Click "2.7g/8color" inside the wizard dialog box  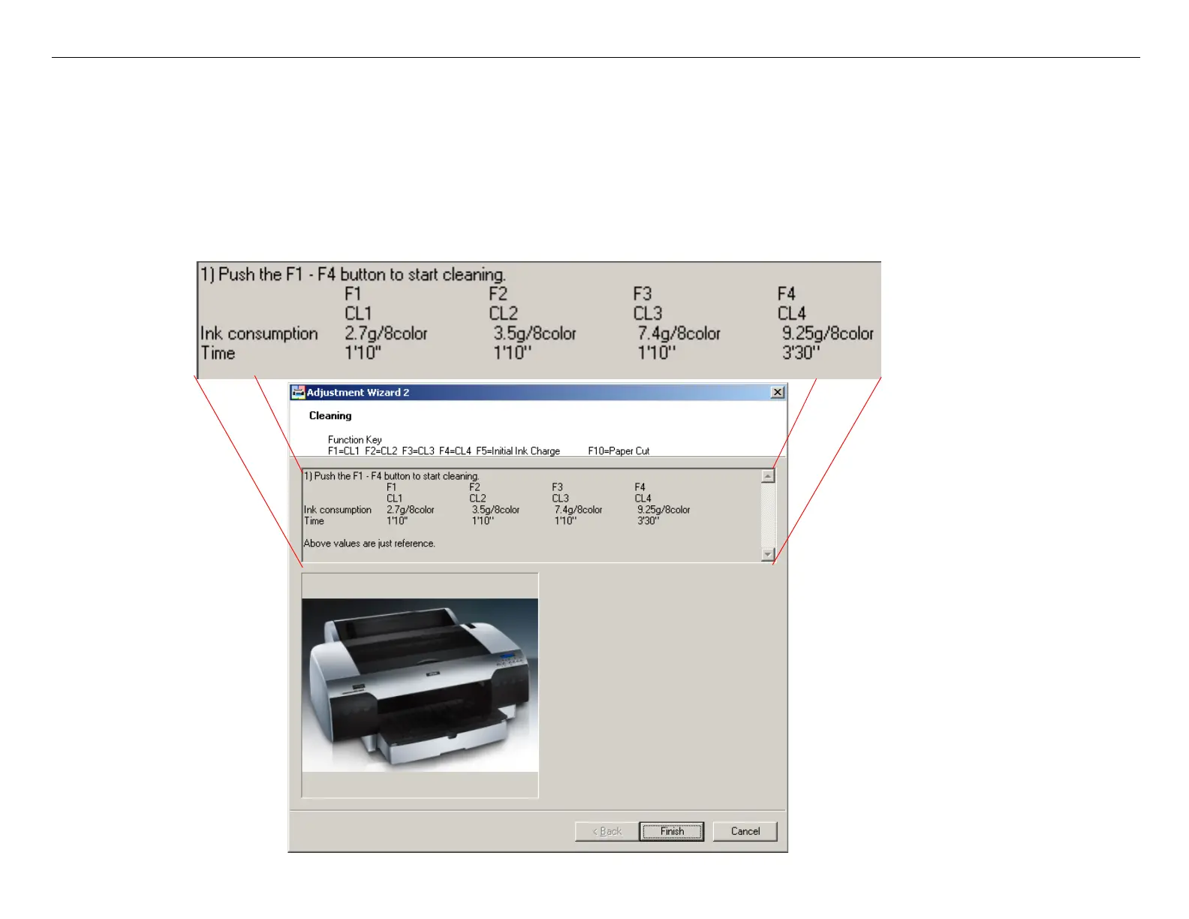411,510
